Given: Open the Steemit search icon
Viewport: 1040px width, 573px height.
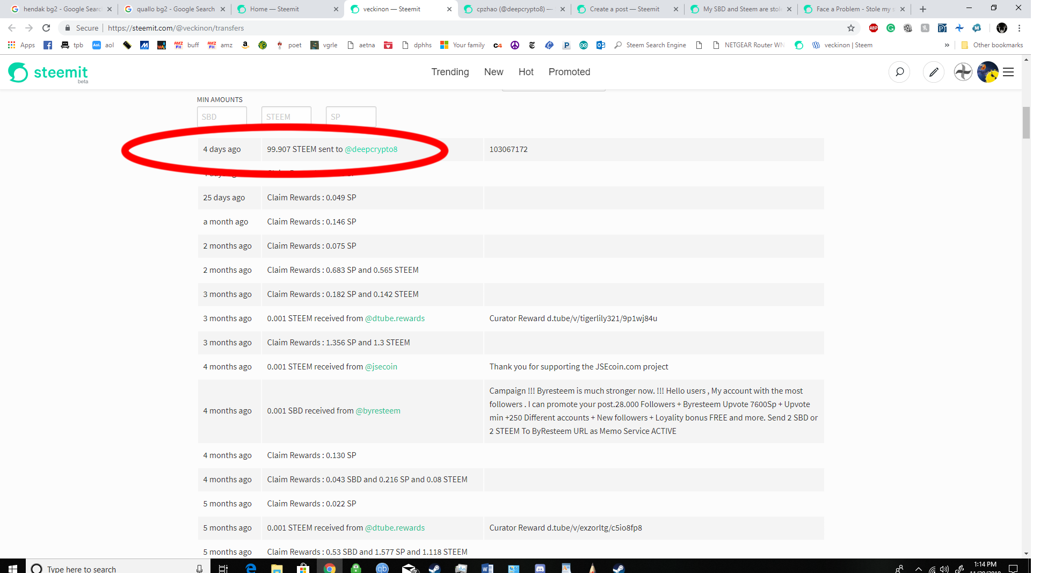Looking at the screenshot, I should 899,72.
